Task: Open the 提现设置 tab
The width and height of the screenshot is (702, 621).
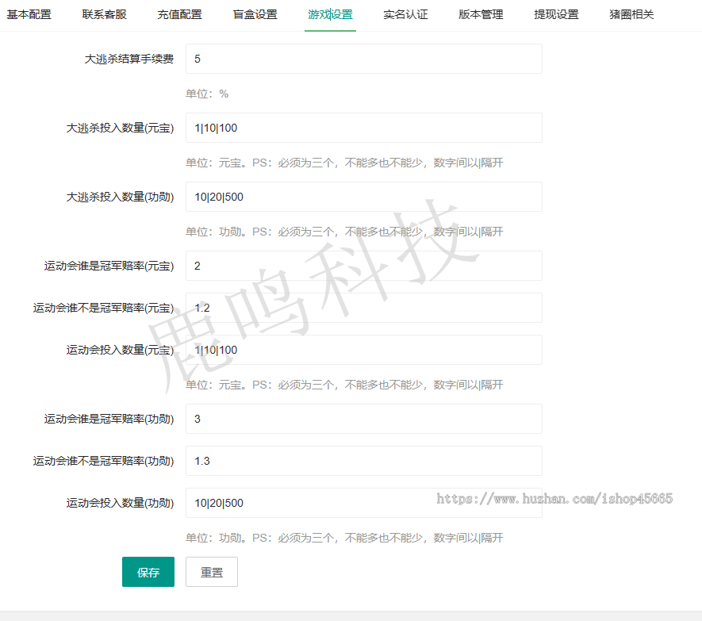Action: point(557,15)
